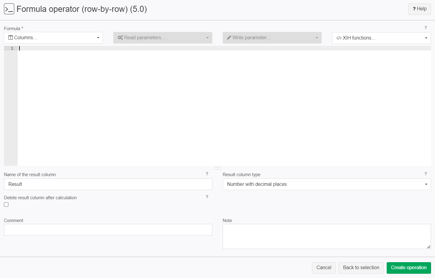Viewport: 435px width, 278px height.
Task: Expand the XIH functions dropdown
Action: point(382,38)
